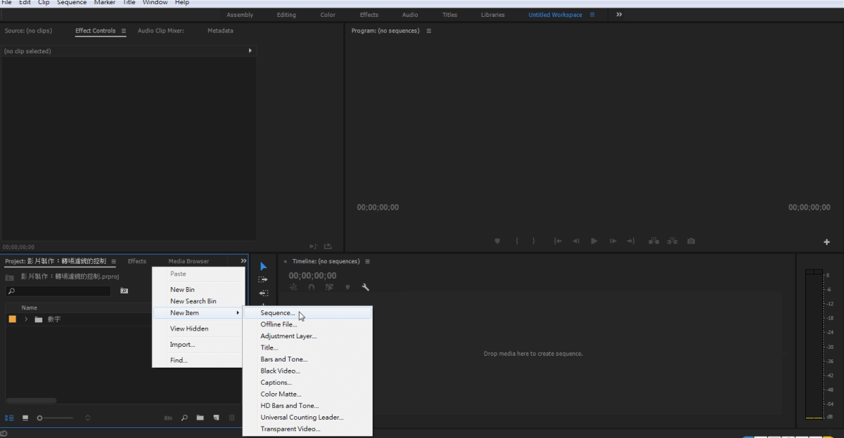Step forward one frame in Program monitor
This screenshot has height=438, width=844.
613,241
